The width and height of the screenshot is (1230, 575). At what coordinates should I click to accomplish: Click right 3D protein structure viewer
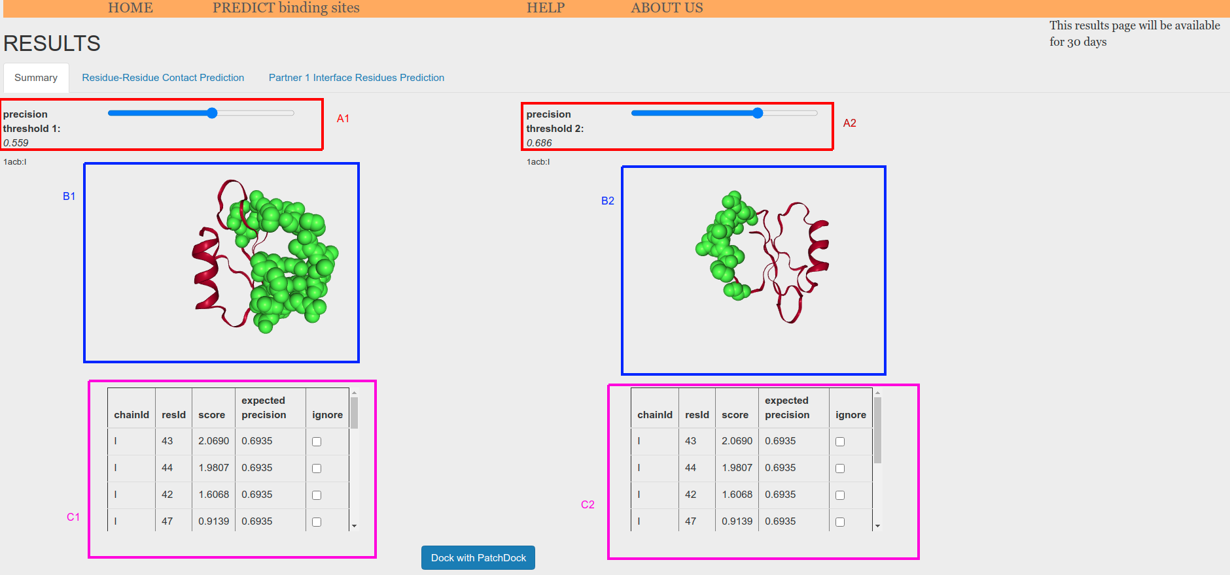pyautogui.click(x=754, y=271)
